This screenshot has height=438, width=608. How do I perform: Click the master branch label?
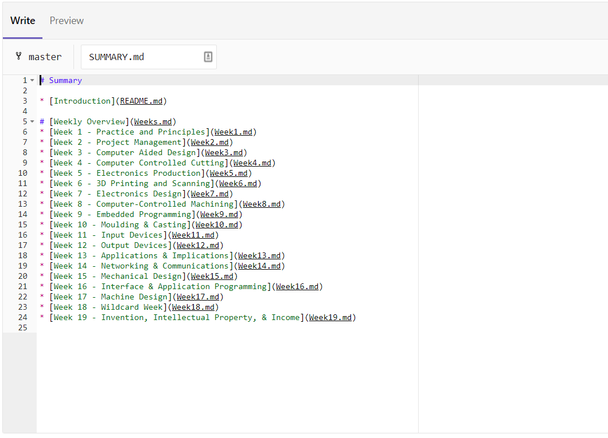pyautogui.click(x=46, y=57)
